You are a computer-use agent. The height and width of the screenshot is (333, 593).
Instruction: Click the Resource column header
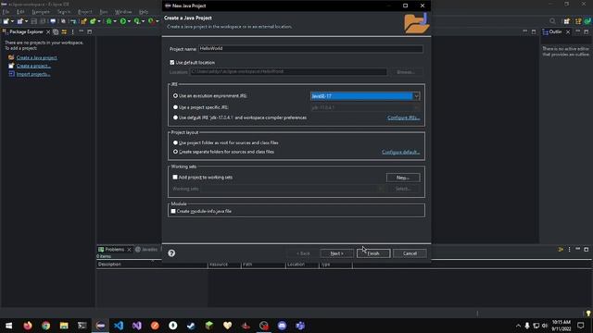click(224, 265)
